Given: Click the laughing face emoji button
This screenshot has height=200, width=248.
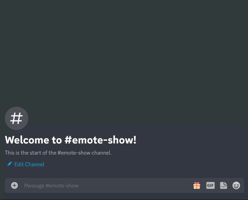Looking at the screenshot, I should 236,185.
